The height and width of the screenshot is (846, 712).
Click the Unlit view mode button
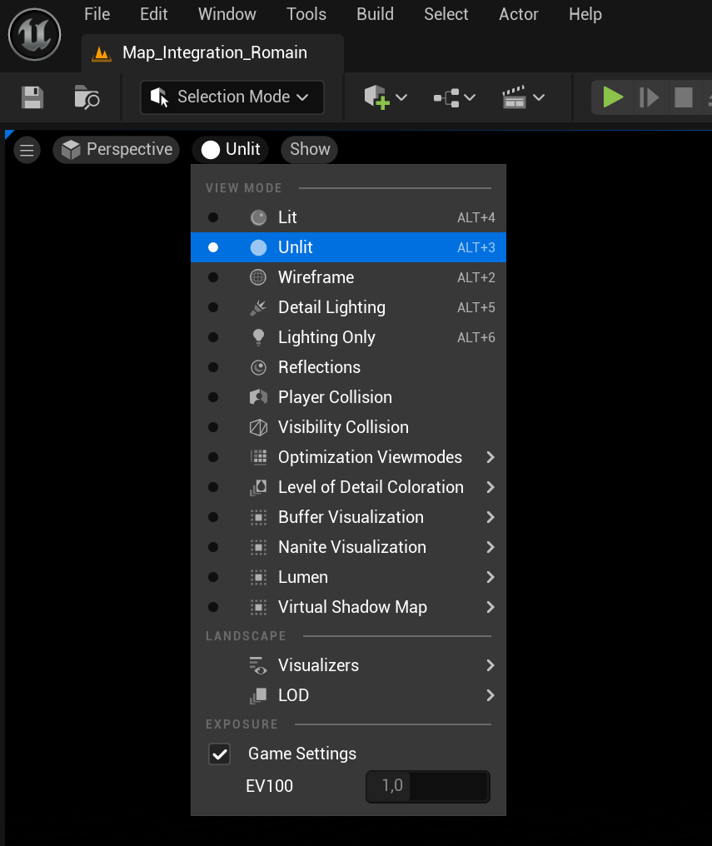pyautogui.click(x=231, y=149)
